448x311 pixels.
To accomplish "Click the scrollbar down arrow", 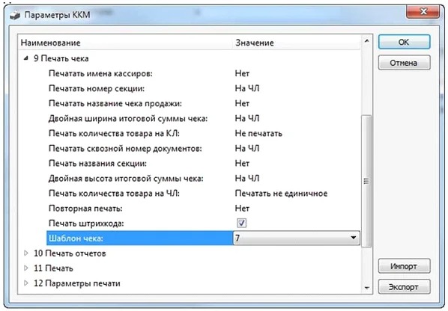I will click(x=366, y=288).
